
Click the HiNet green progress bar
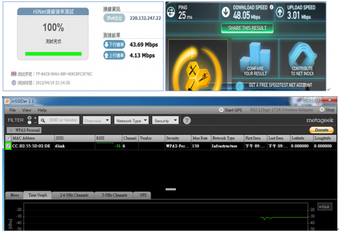[53, 54]
